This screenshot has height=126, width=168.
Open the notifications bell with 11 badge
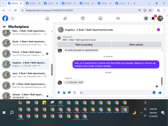coord(153,18)
